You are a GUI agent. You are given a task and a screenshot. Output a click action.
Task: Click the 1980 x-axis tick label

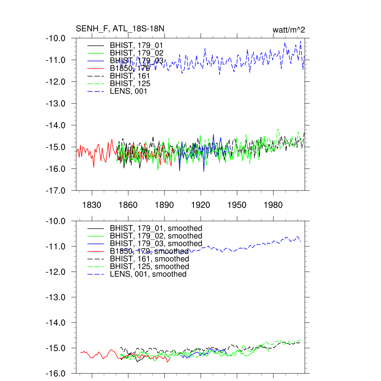pyautogui.click(x=273, y=205)
